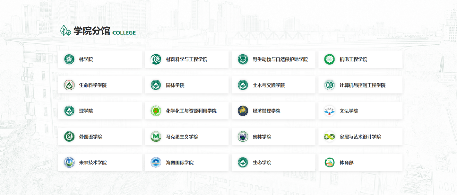This screenshot has height=195, width=457.
Task: Click the panda emblem for 野生动物与自然保护地学院
Action: tap(243, 59)
